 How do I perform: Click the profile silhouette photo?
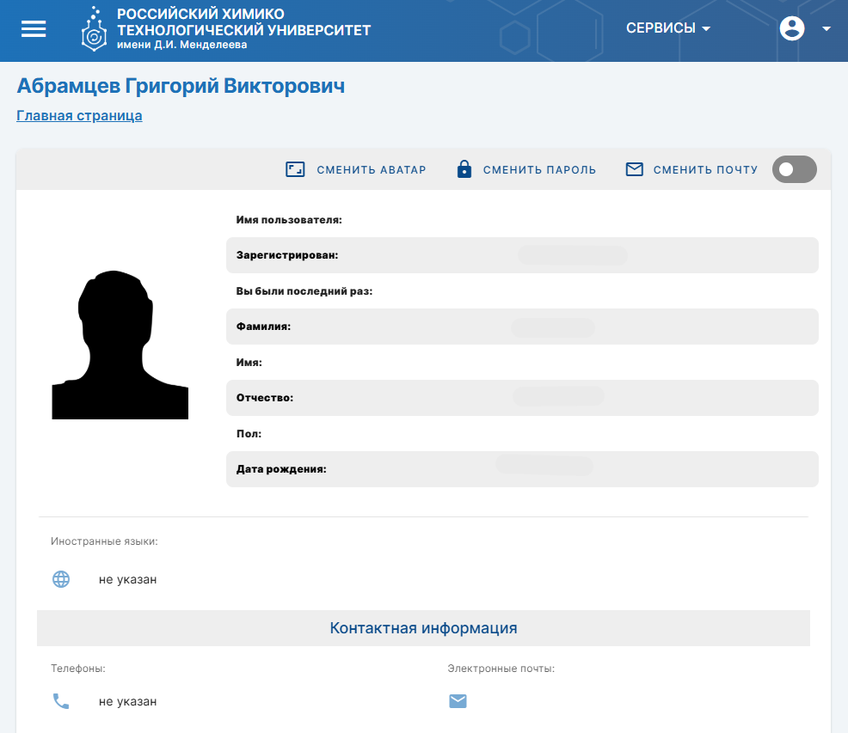(120, 345)
